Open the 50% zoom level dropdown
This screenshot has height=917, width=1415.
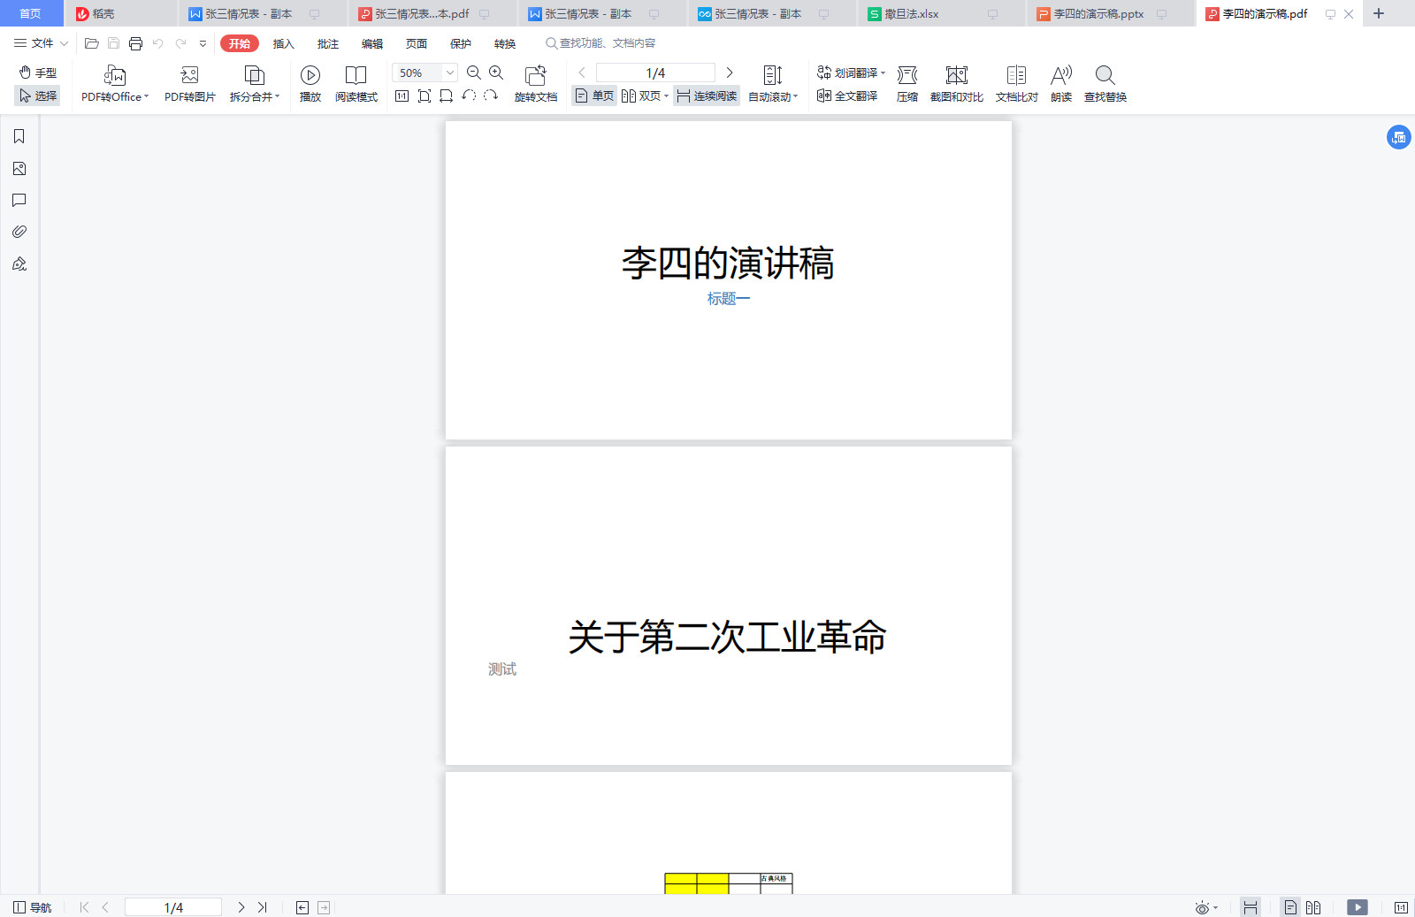[450, 73]
